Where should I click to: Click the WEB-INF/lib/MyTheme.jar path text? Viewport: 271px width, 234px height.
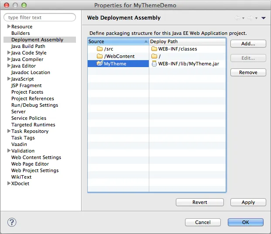pos(189,64)
